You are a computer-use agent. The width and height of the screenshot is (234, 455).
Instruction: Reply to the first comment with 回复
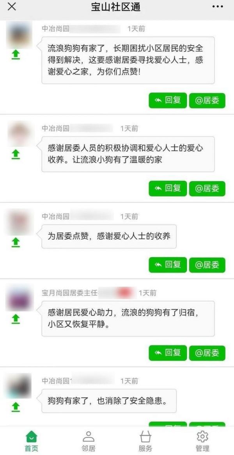[x=168, y=101]
